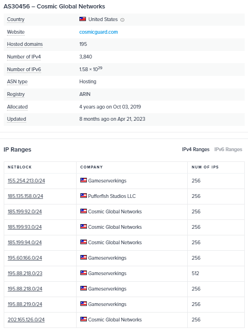Open netblock 195.88.219.0/24
This screenshot has height=335, width=248.
25,304
